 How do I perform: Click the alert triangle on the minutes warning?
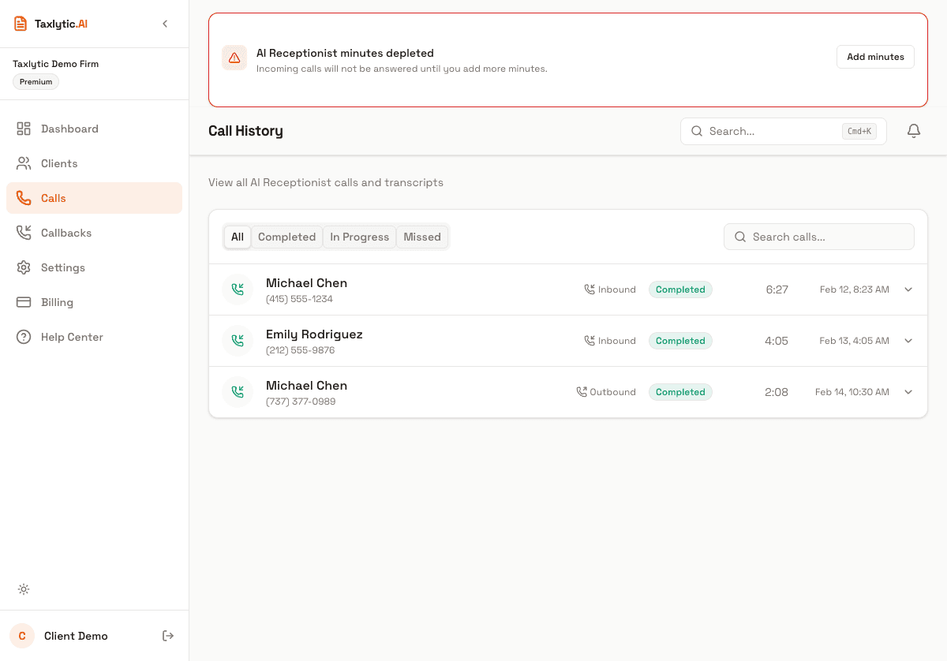[x=234, y=57]
